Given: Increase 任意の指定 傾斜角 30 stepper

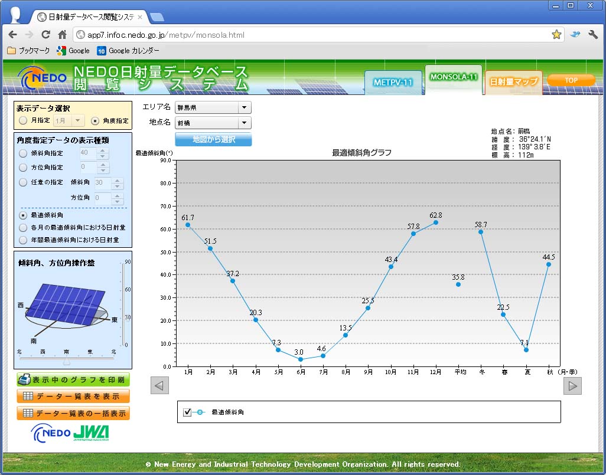Looking at the screenshot, I should coord(117,181).
